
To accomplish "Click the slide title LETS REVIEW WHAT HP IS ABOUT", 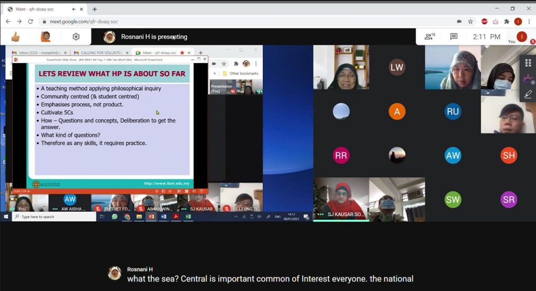I will click(112, 73).
